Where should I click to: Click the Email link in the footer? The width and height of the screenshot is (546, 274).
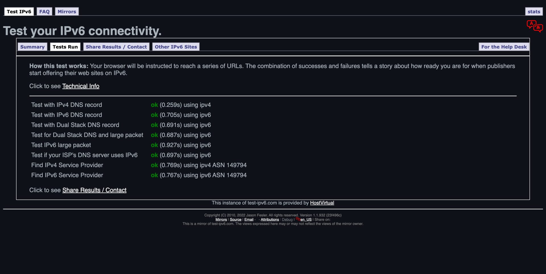click(x=249, y=219)
